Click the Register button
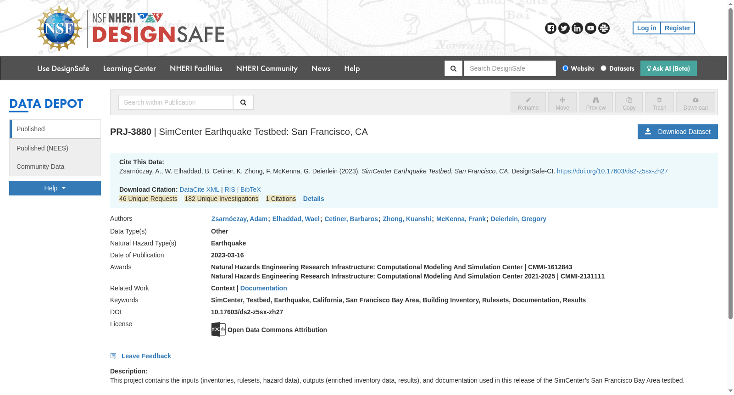This screenshot has height=395, width=734. point(678,28)
